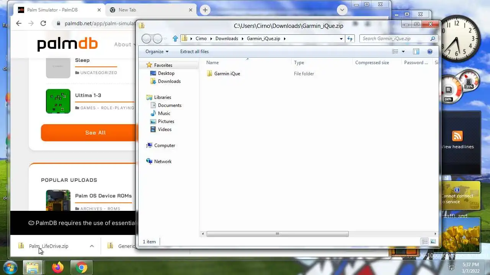This screenshot has height=275, width=490.
Task: Open the view options dropdown arrow
Action: 403,52
